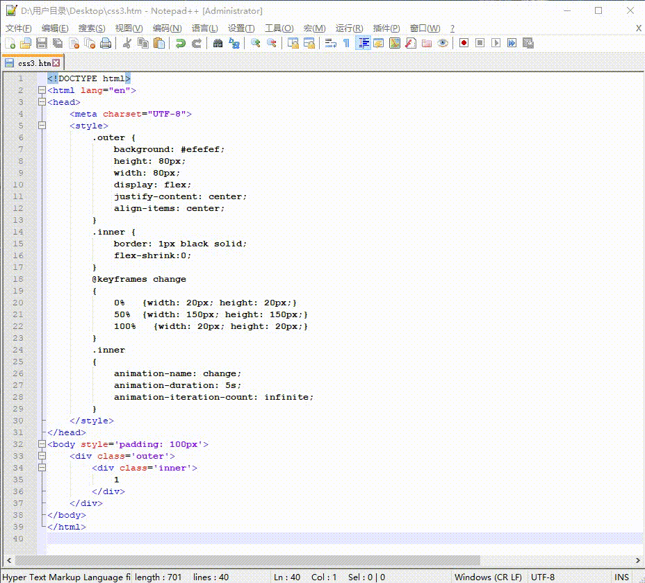Viewport: 645px width, 583px height.
Task: Print the current document
Action: 106,43
